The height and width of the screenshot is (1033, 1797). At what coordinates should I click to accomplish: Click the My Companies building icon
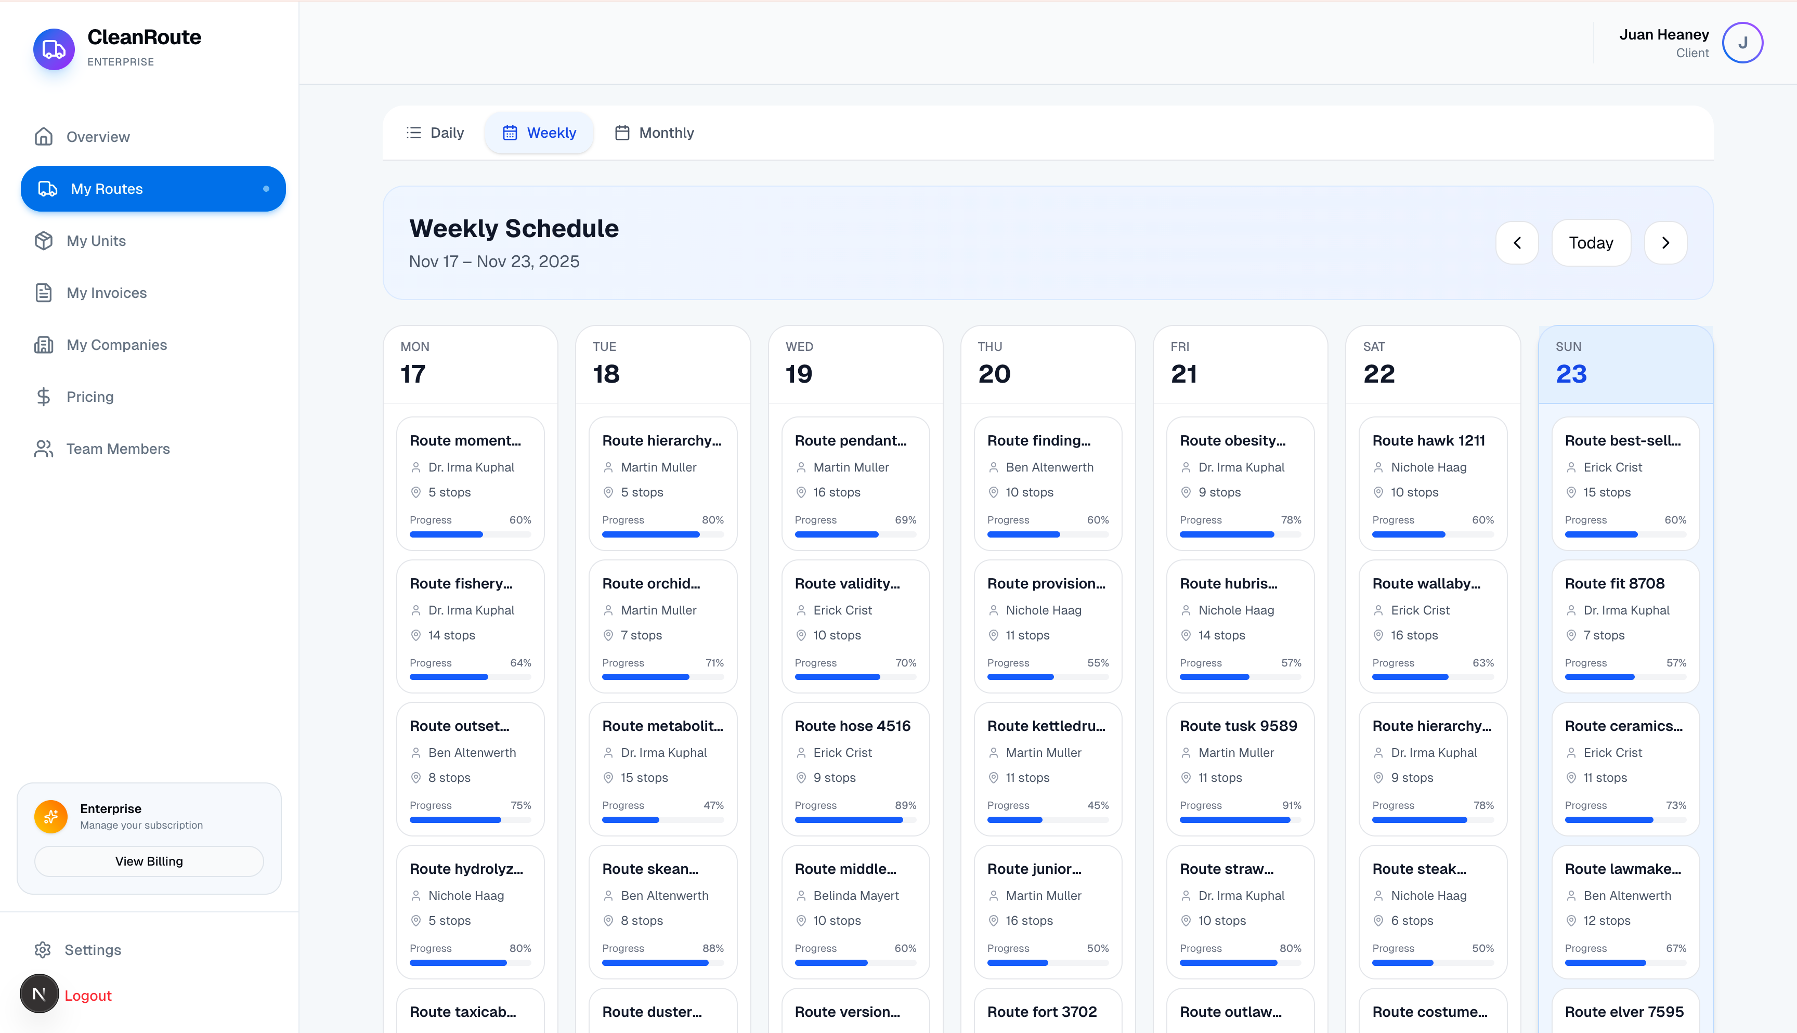[x=43, y=344]
